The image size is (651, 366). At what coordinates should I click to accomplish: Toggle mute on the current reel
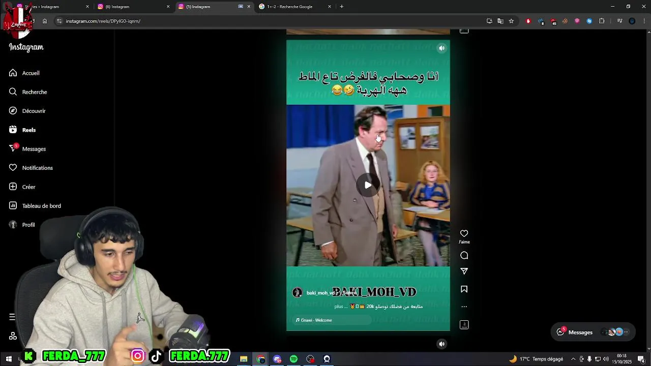click(441, 48)
